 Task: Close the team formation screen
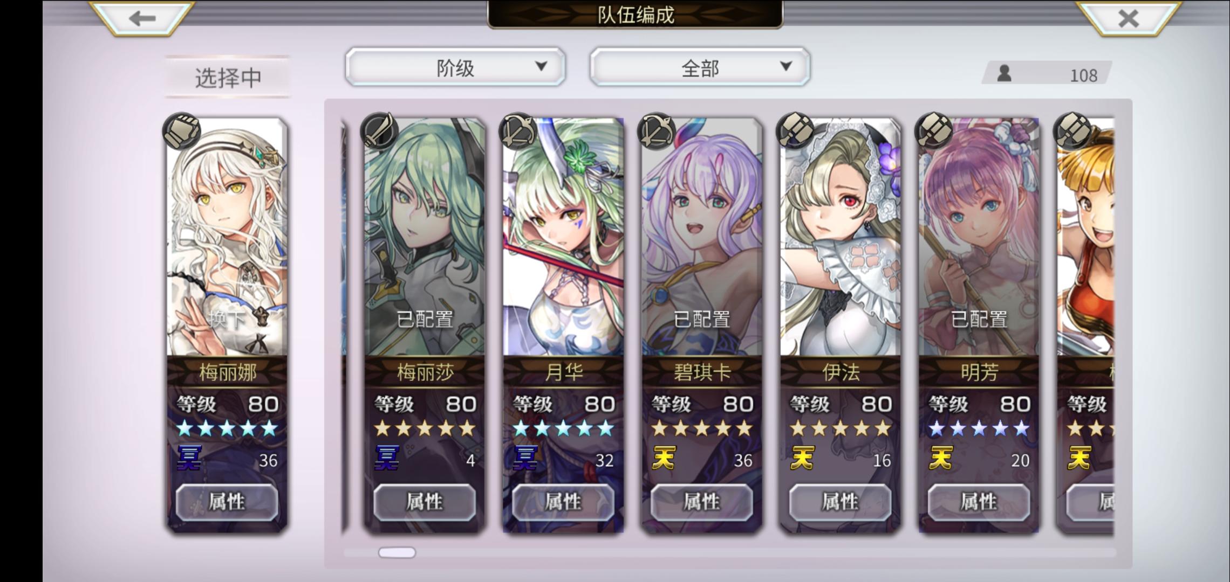[1128, 19]
